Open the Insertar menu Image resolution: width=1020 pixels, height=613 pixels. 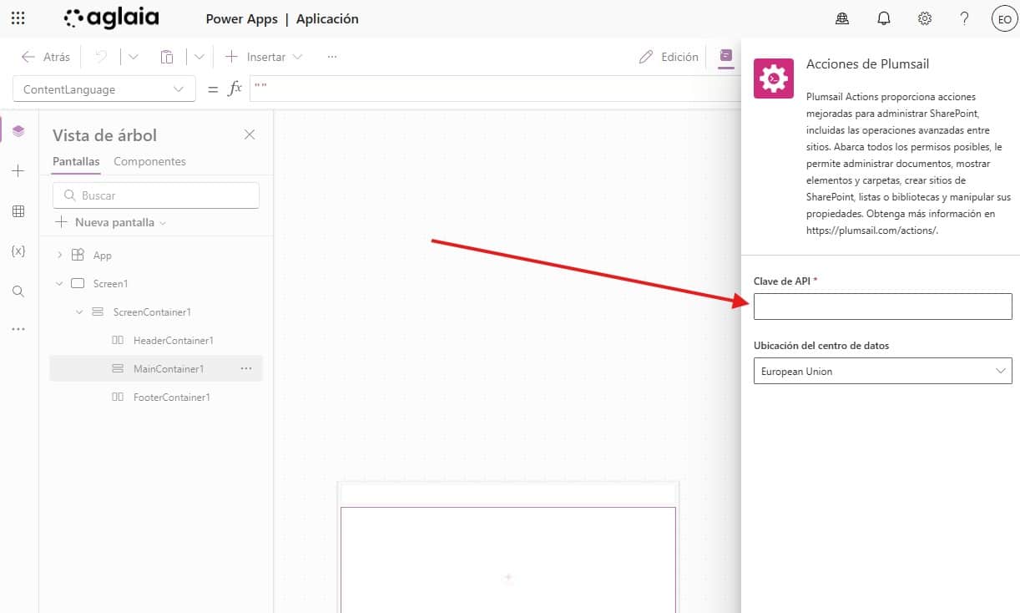pos(265,57)
